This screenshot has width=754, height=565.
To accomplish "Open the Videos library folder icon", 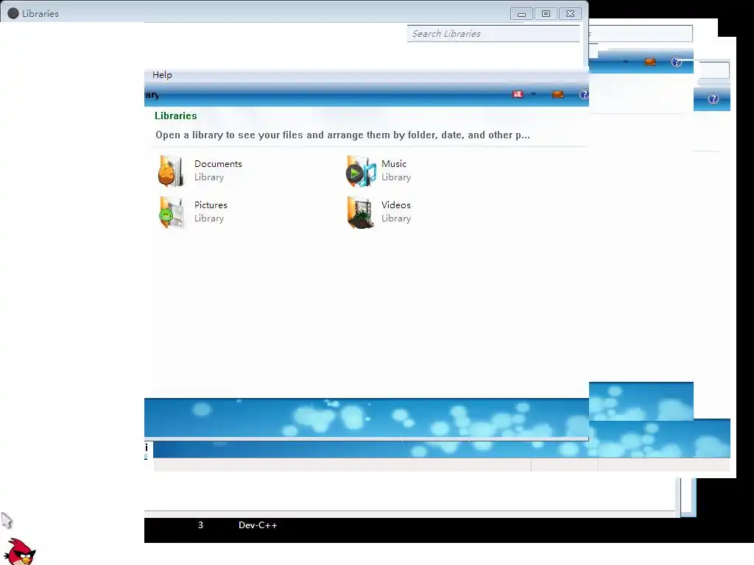I will (361, 213).
